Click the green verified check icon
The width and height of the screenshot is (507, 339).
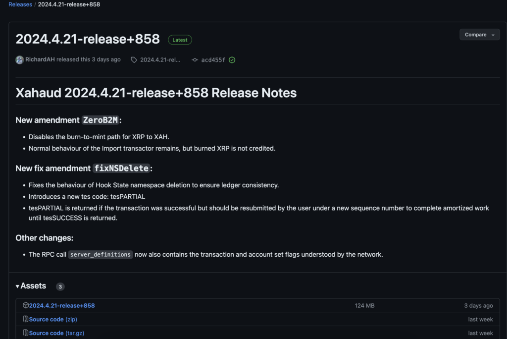(232, 60)
